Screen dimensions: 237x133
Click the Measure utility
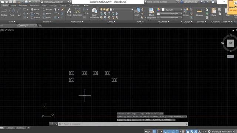199,12
